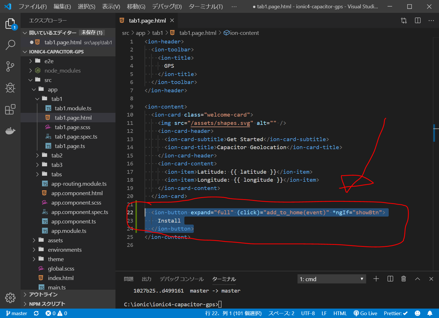Open the Extensions view
This screenshot has width=439, height=318.
tap(10, 109)
